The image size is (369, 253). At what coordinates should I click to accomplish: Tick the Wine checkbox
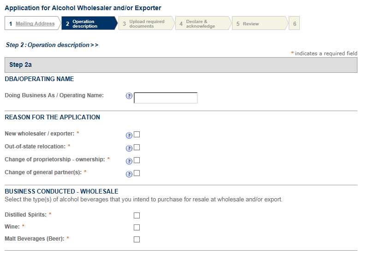point(137,227)
